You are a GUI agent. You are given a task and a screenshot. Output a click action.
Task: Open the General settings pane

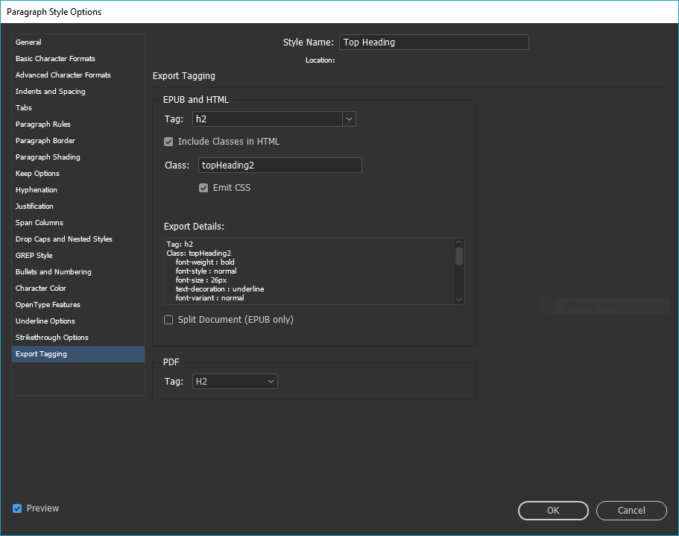coord(28,42)
